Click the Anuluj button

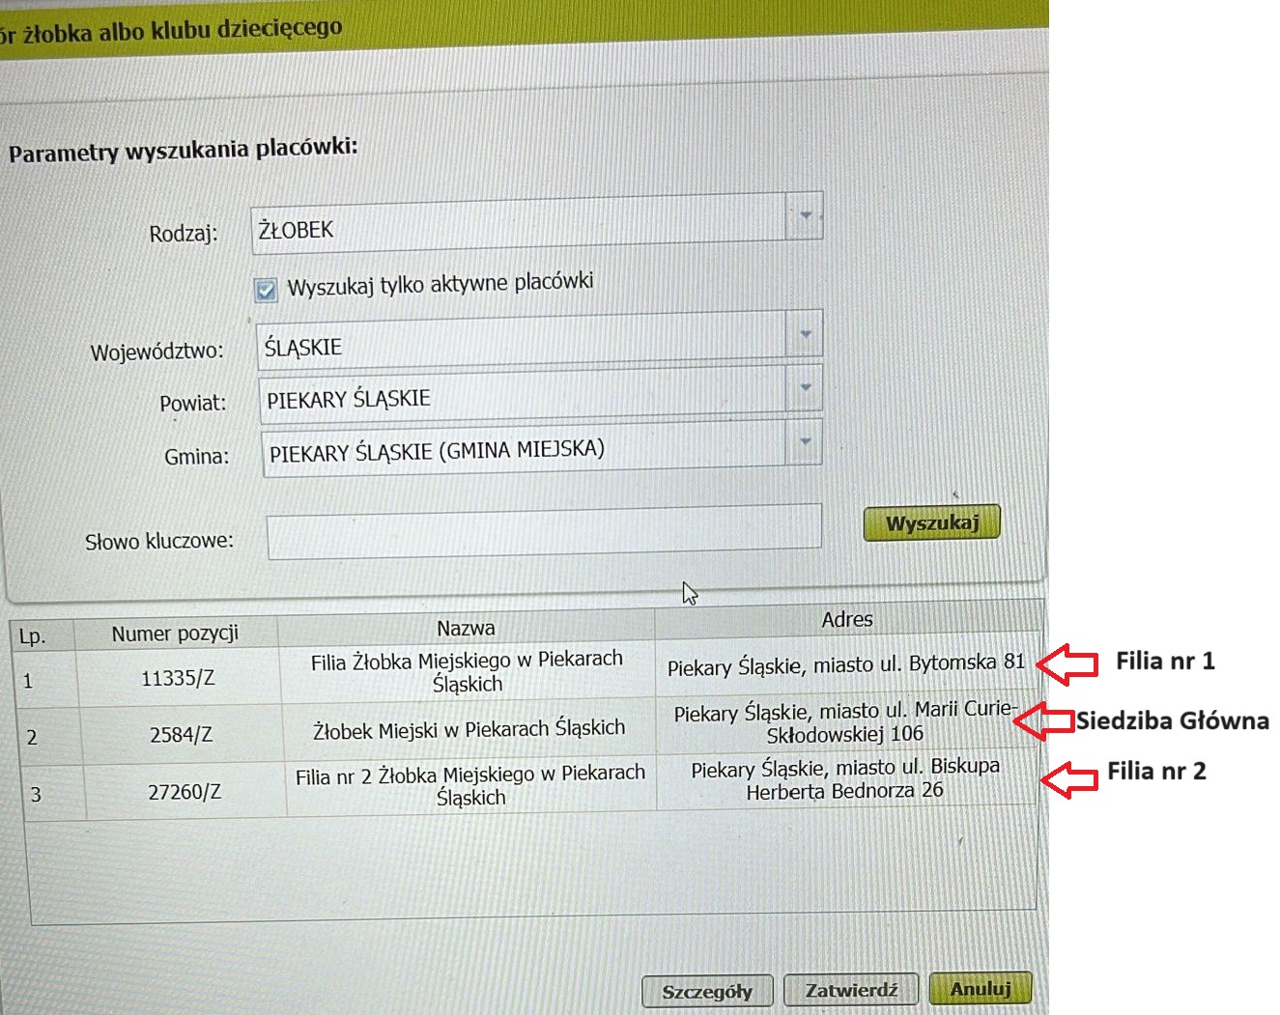[980, 988]
